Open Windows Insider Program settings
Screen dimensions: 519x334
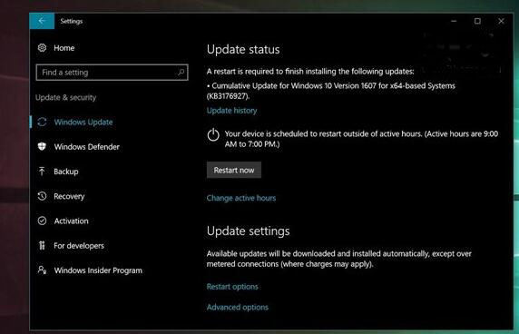98,270
